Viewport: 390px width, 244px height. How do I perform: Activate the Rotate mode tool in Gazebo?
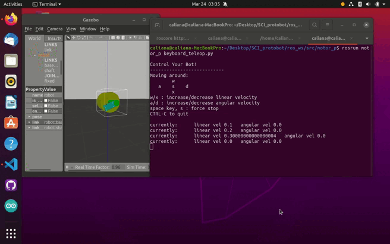[78, 37]
